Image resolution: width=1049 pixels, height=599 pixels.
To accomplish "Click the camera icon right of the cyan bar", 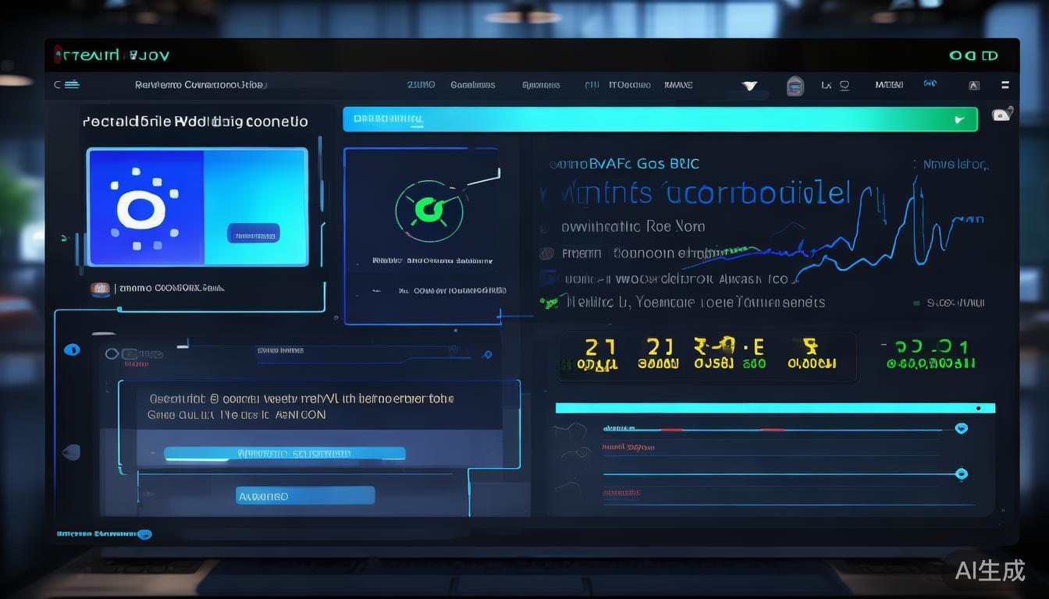I will (1001, 115).
